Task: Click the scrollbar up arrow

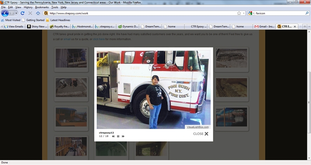Action: pos(309,31)
